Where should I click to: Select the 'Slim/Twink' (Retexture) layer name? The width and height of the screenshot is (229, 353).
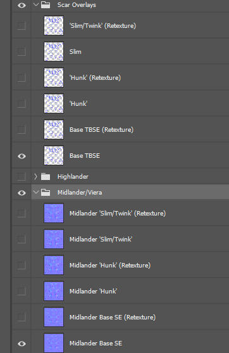tap(103, 25)
